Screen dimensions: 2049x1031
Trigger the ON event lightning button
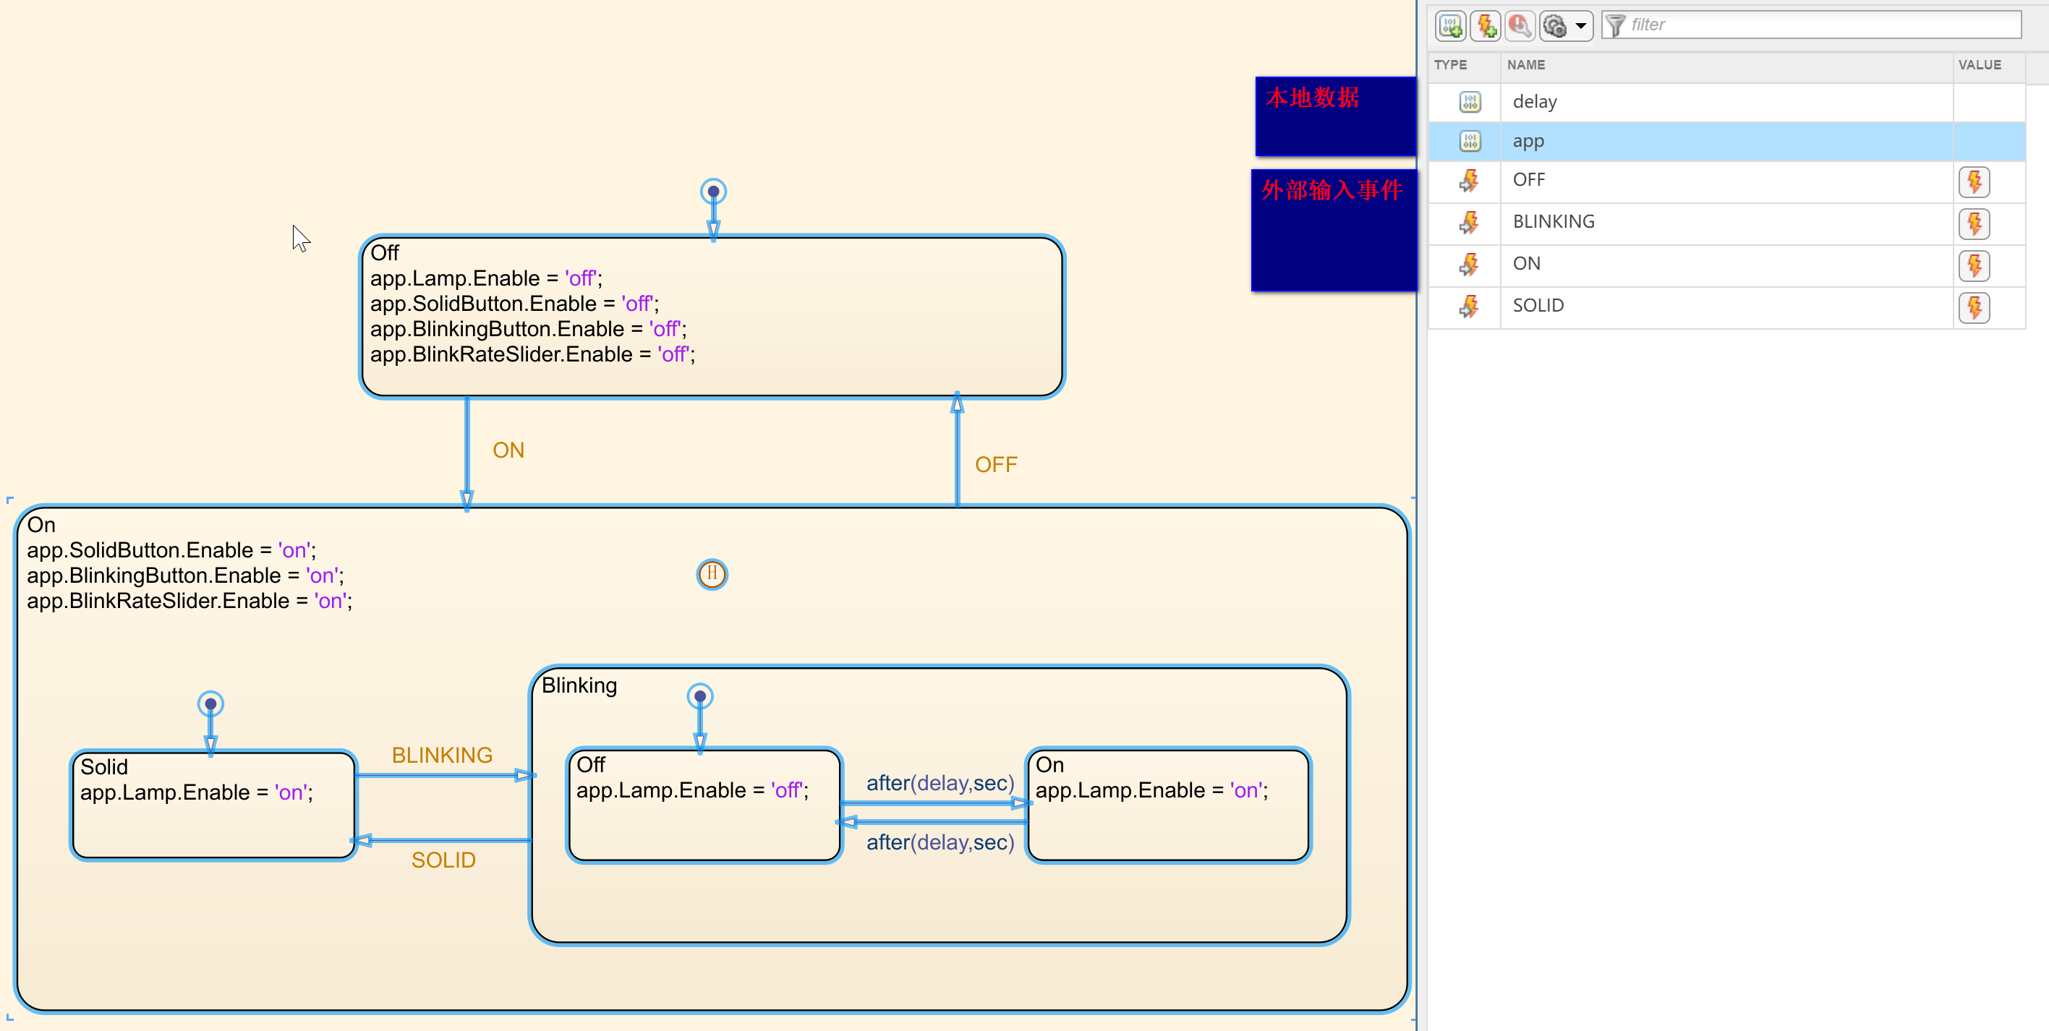1975,265
